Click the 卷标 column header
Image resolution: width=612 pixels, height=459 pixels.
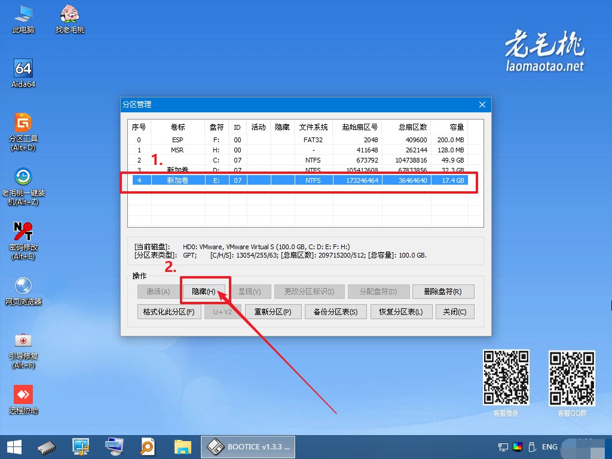tap(178, 127)
